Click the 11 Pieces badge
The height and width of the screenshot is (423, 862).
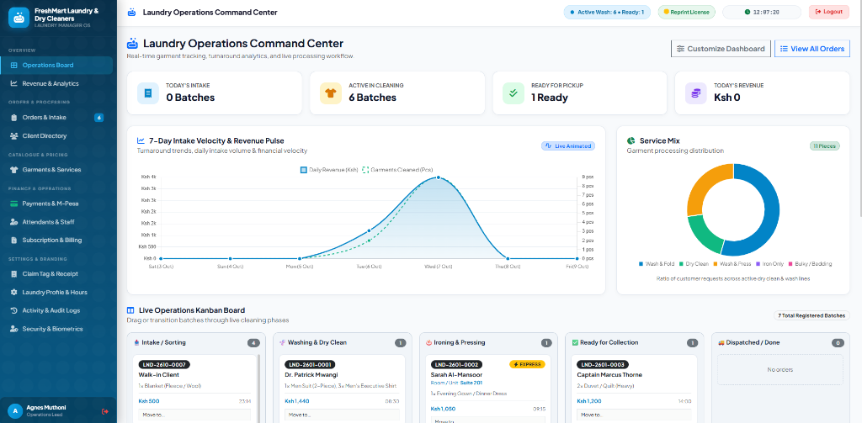pos(825,146)
